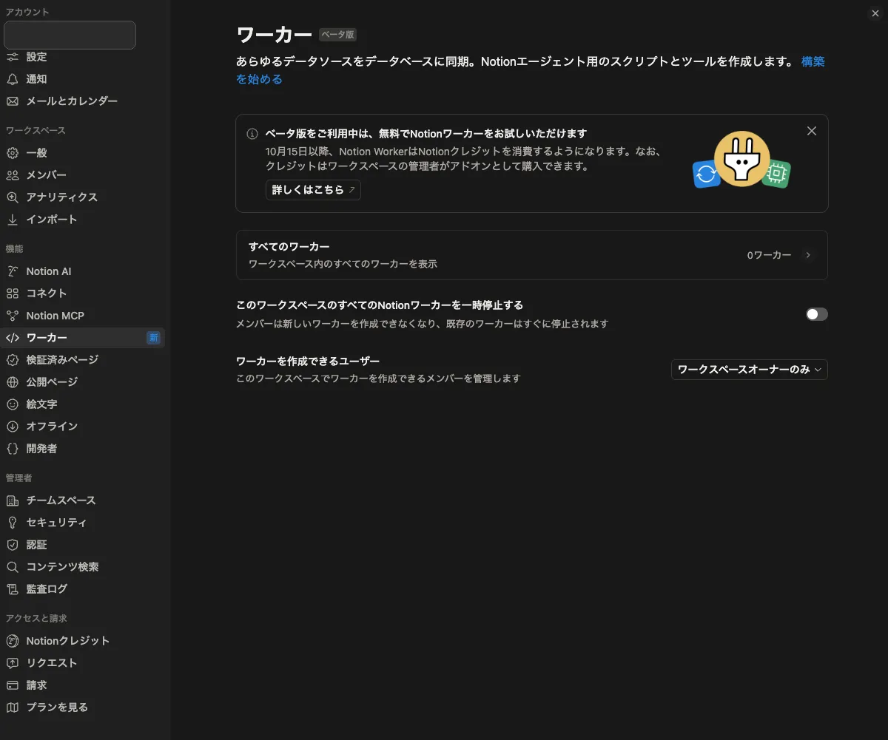888x740 pixels.
Task: Click the コンテンツ検索 search icon
Action: point(13,567)
